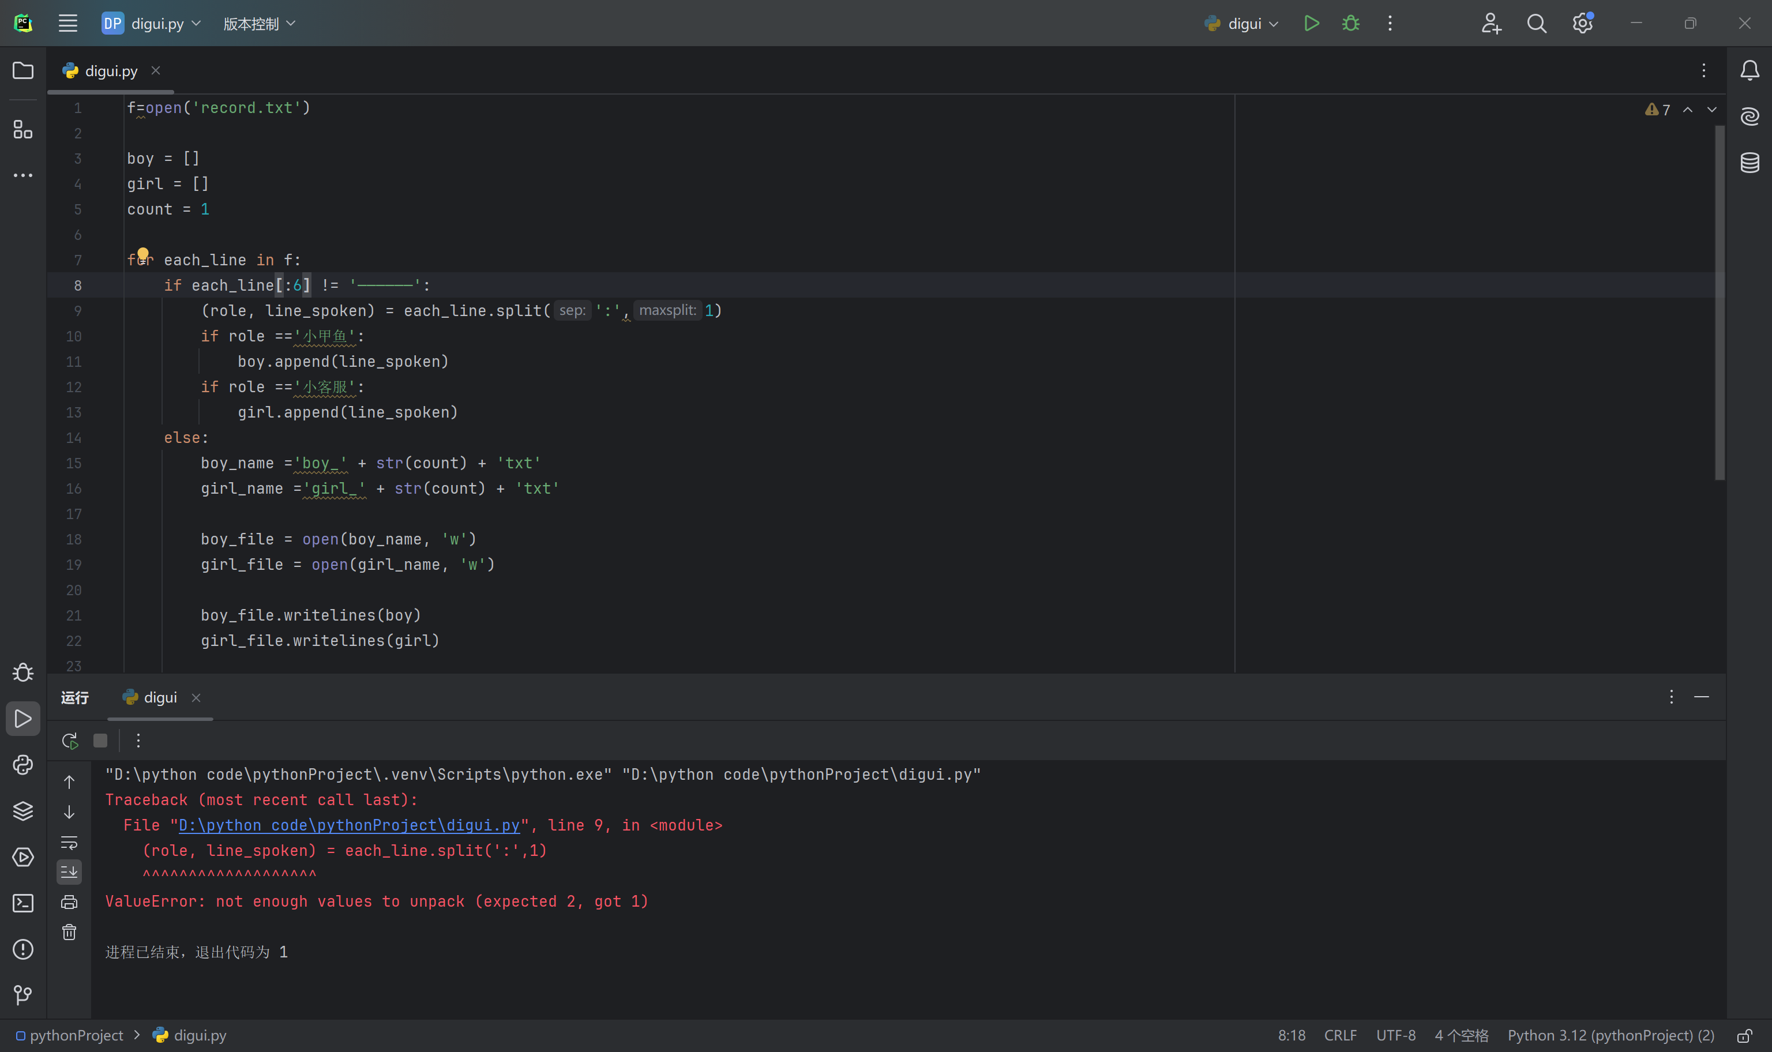
Task: Show more tool windows ellipsis
Action: [x=22, y=175]
